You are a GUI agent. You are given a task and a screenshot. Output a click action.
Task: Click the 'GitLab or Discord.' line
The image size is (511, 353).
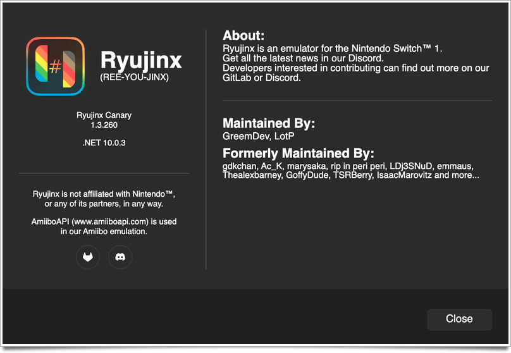pos(262,78)
